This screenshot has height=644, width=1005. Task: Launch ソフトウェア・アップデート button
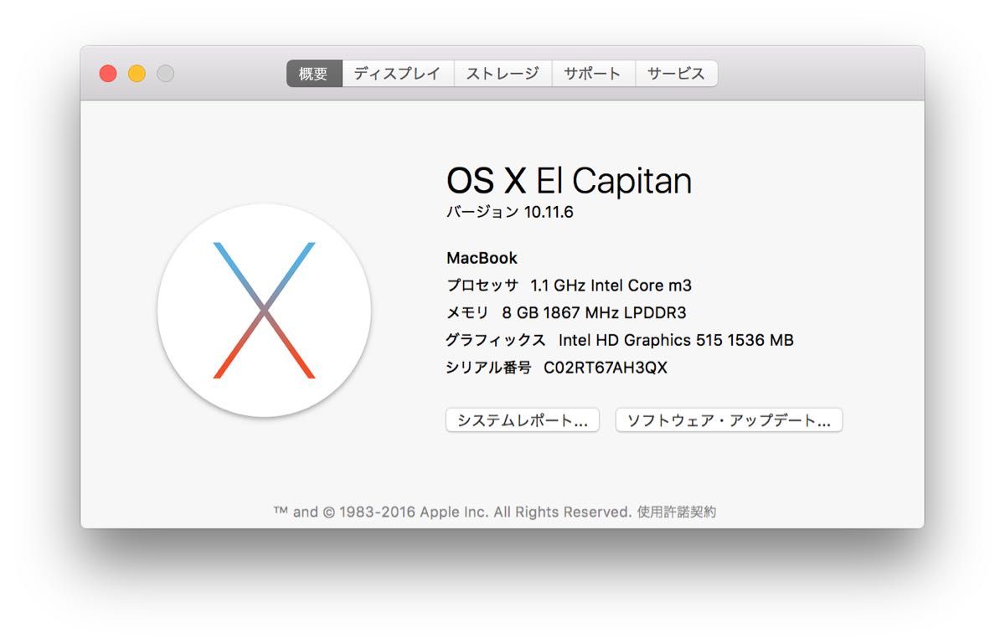729,420
